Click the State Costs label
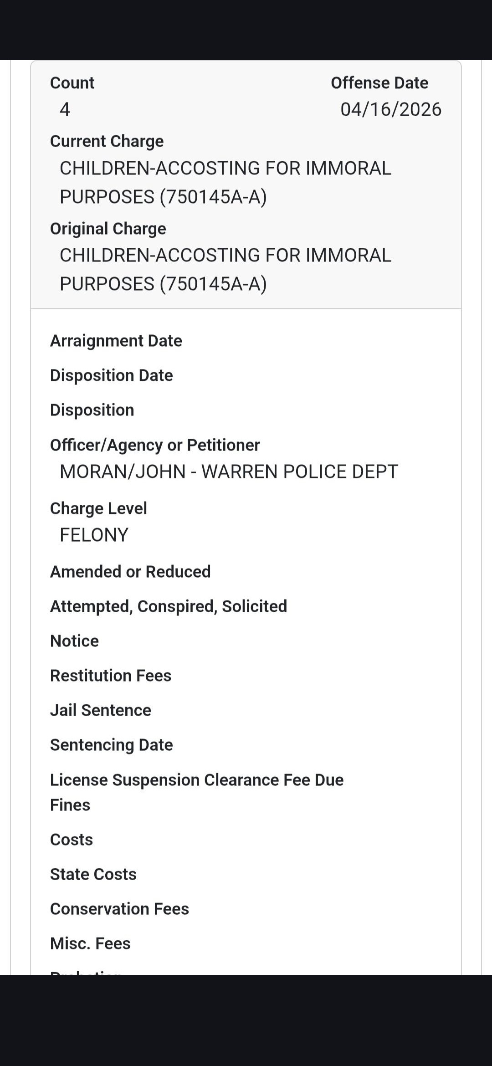The height and width of the screenshot is (1066, 492). 93,874
